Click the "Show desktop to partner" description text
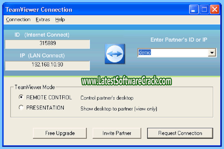This screenshot has height=149, width=224. click(x=119, y=109)
